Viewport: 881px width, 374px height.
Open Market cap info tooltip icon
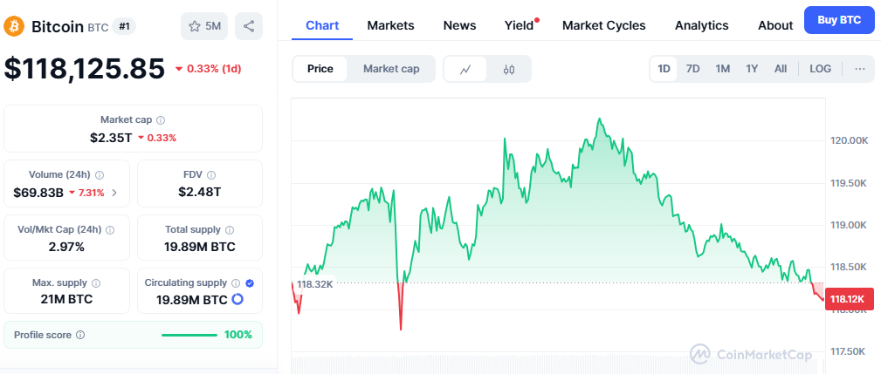click(x=161, y=119)
